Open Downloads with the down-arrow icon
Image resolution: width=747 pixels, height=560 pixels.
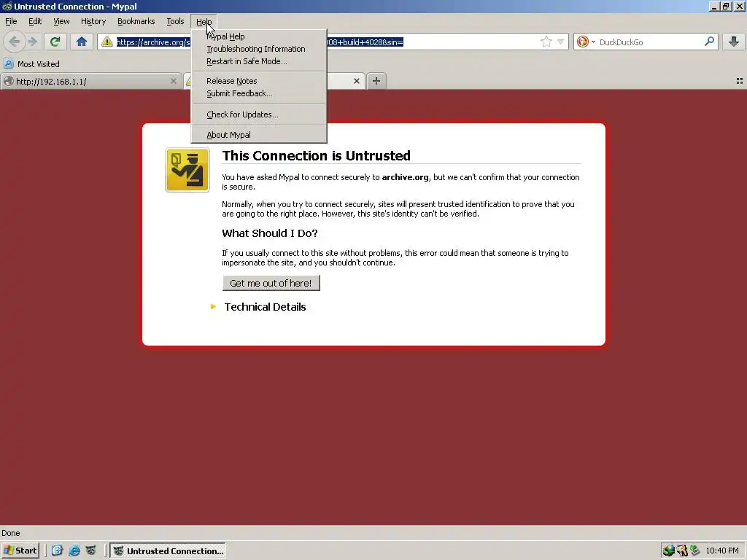(734, 42)
